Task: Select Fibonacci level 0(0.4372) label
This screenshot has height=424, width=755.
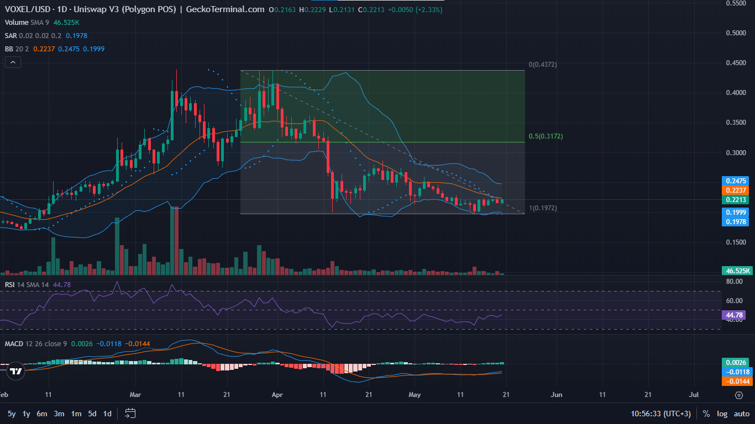Action: [543, 65]
